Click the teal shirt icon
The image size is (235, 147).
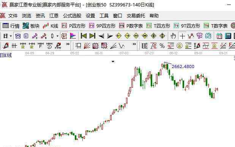click(x=208, y=36)
